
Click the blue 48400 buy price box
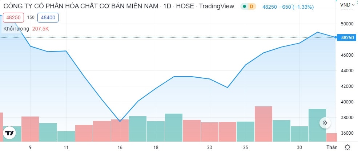[48, 17]
